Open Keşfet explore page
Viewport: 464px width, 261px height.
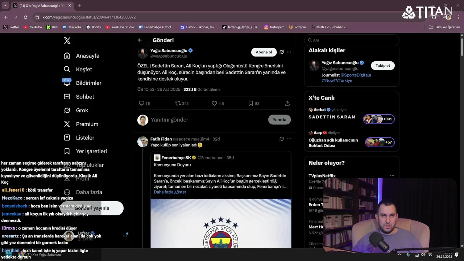coord(78,69)
